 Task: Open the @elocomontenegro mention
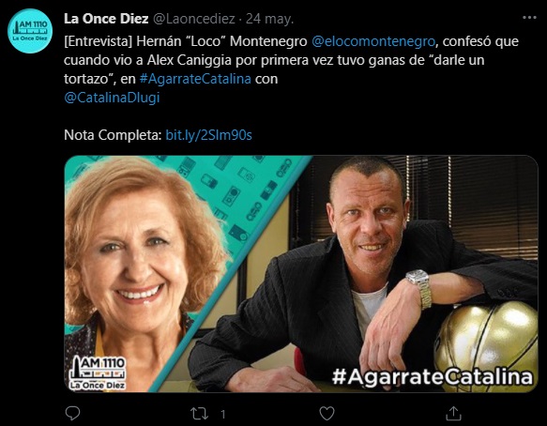point(372,41)
